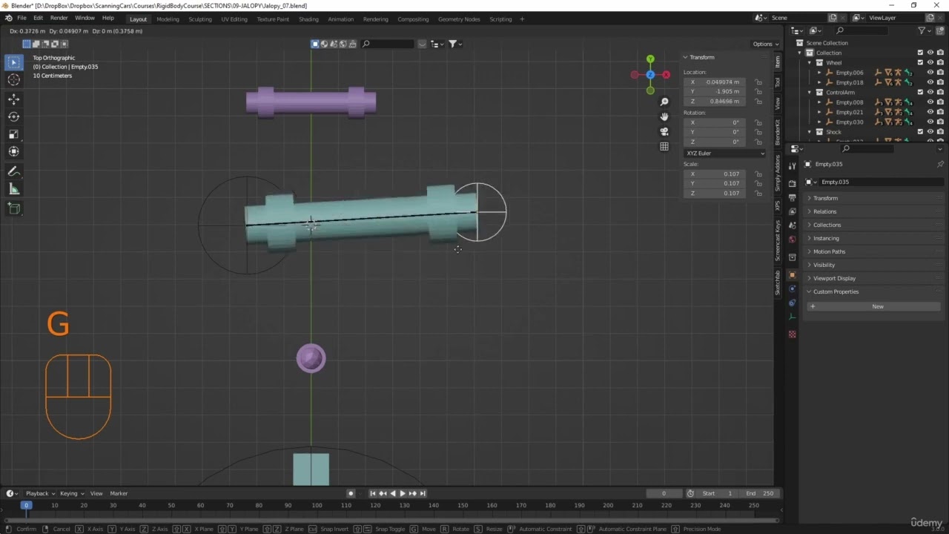Pick the Transform tool
The height and width of the screenshot is (534, 949).
[x=13, y=151]
